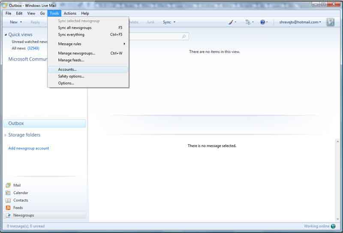Expand the Message rules submenu
The width and height of the screenshot is (343, 233).
[x=88, y=44]
